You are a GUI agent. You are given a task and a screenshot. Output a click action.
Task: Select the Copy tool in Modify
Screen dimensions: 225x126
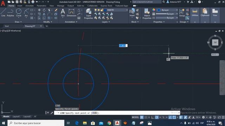pyautogui.click(x=39, y=14)
